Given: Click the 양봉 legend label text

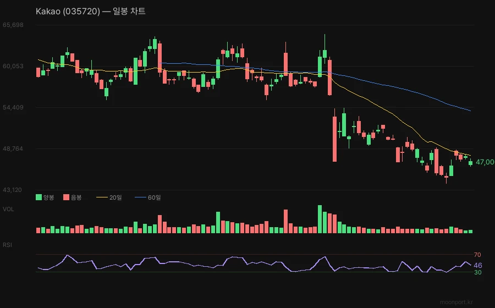Looking at the screenshot, I should 49,197.
